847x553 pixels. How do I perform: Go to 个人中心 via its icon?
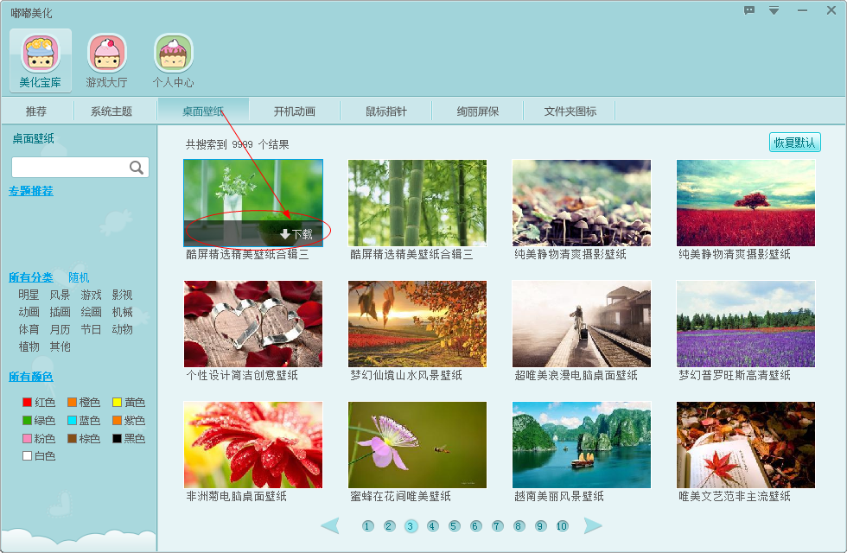click(173, 54)
